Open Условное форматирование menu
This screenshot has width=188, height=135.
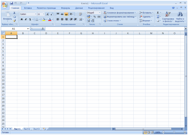[120, 13]
